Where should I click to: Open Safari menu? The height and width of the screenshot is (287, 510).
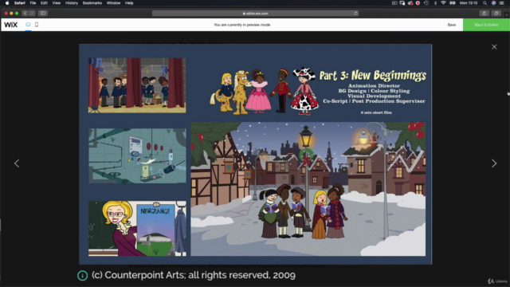click(x=19, y=3)
